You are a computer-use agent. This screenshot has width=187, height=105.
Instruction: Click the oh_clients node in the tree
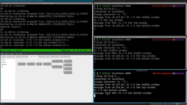[x=47, y=64]
